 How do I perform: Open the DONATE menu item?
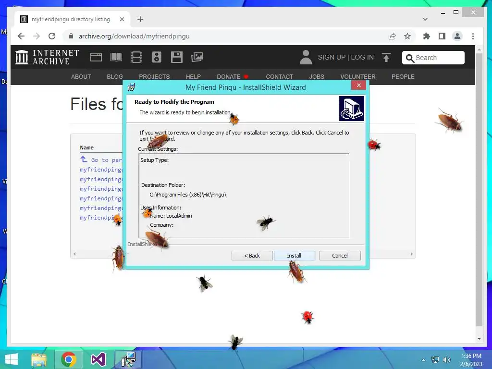pyautogui.click(x=233, y=76)
